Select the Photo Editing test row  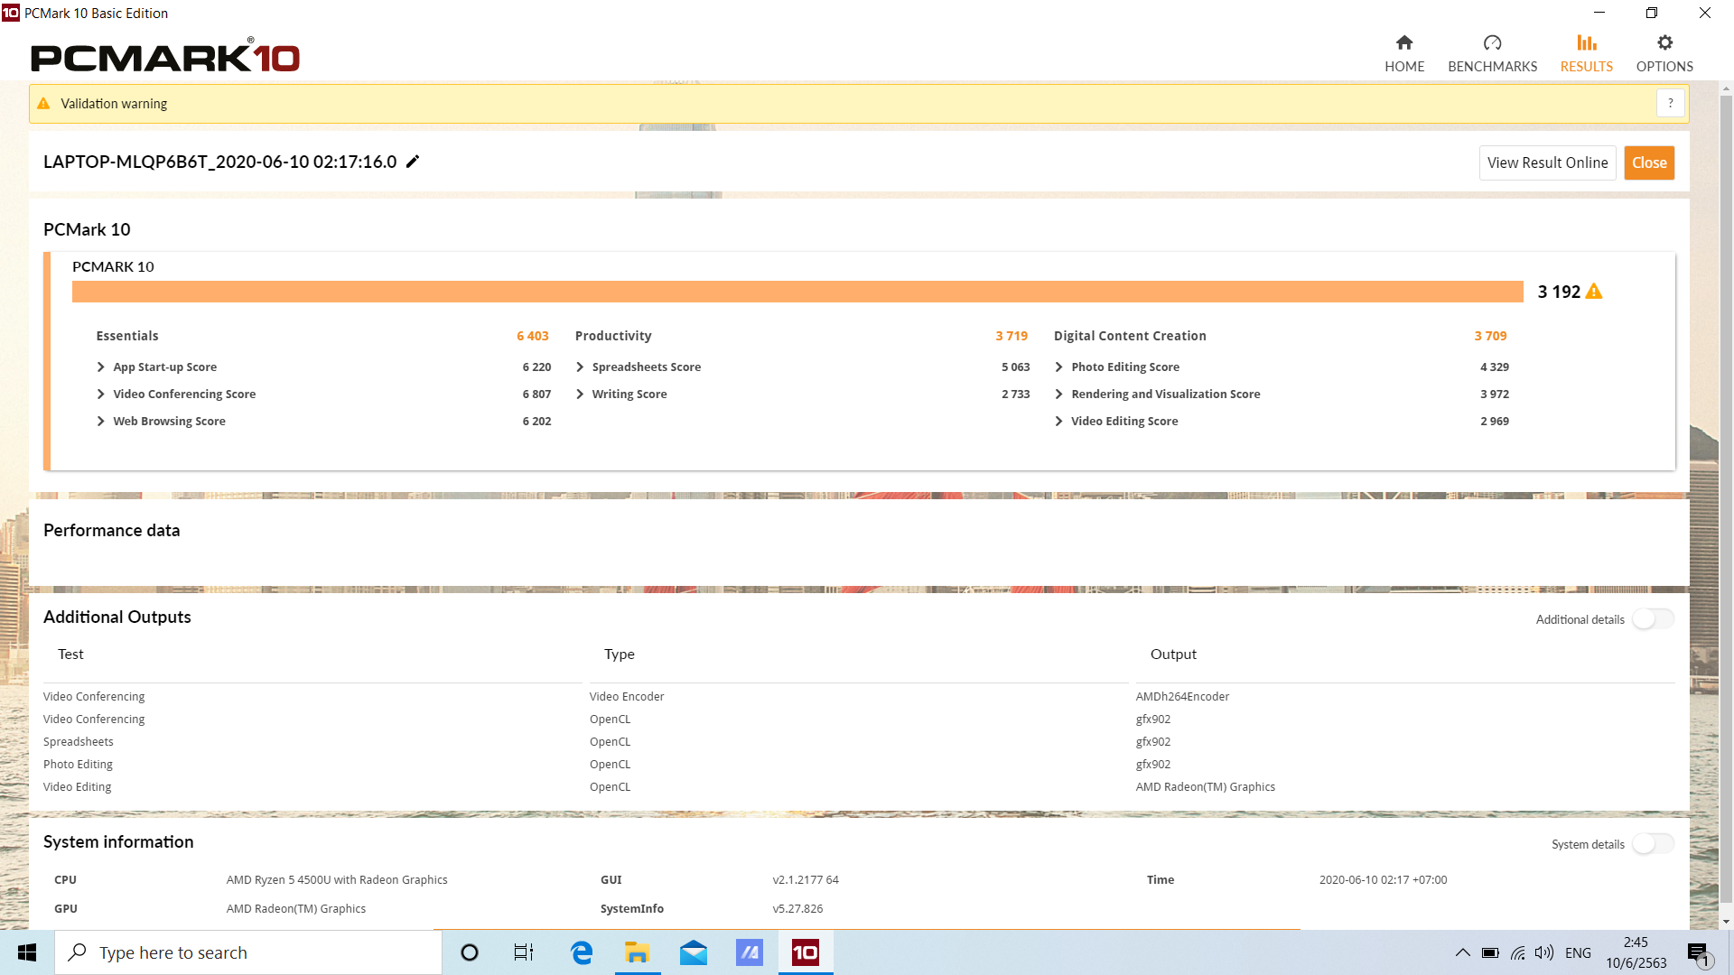(858, 764)
